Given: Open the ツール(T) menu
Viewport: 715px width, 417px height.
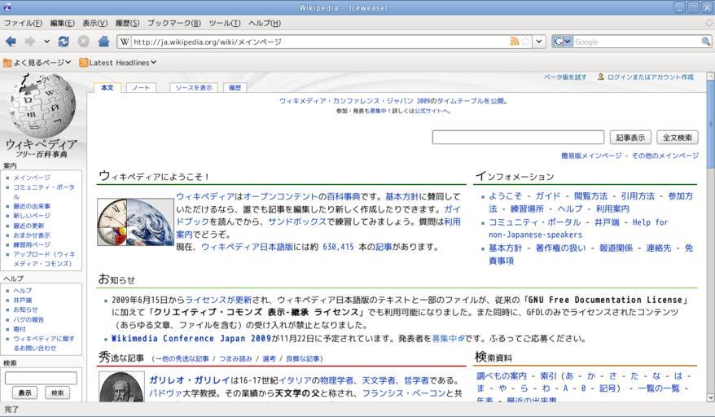Looking at the screenshot, I should pos(224,23).
